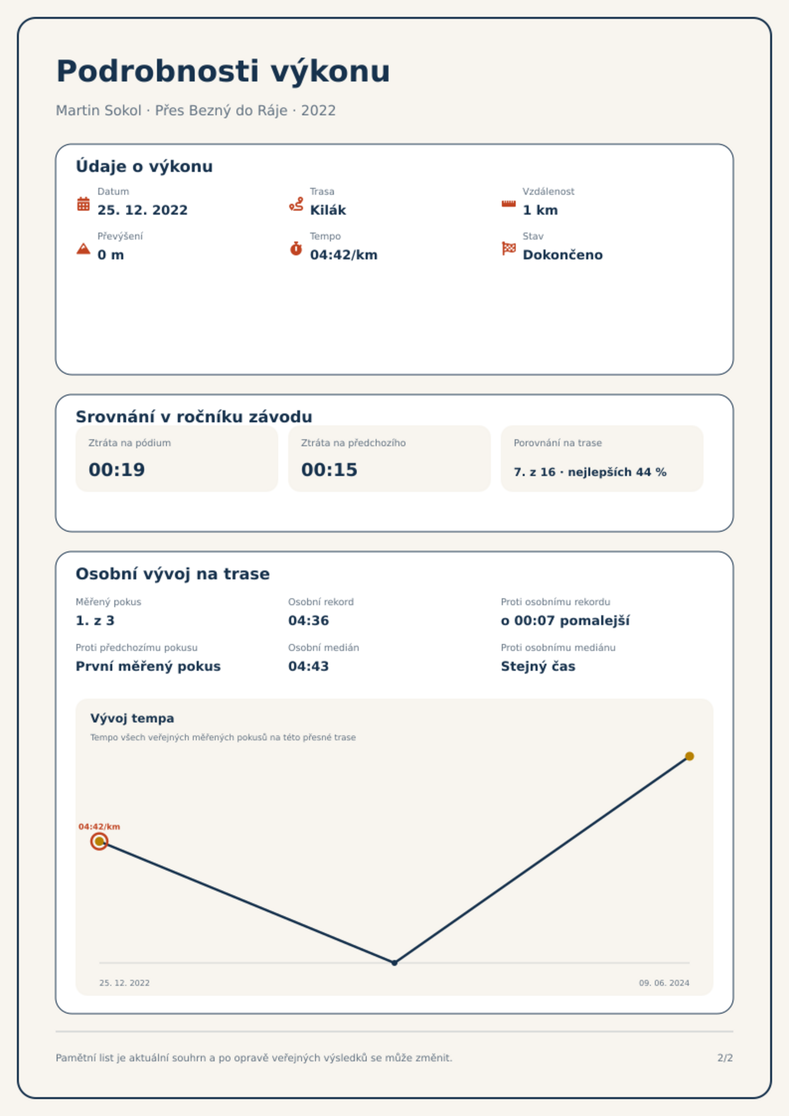
Task: Click the mountain icon beside Převýšení
Action: [83, 248]
